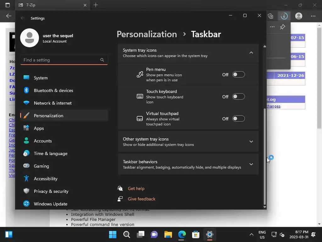Click the browser page scrollbar

[319, 78]
